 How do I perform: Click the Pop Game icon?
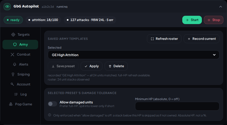pos(11,104)
